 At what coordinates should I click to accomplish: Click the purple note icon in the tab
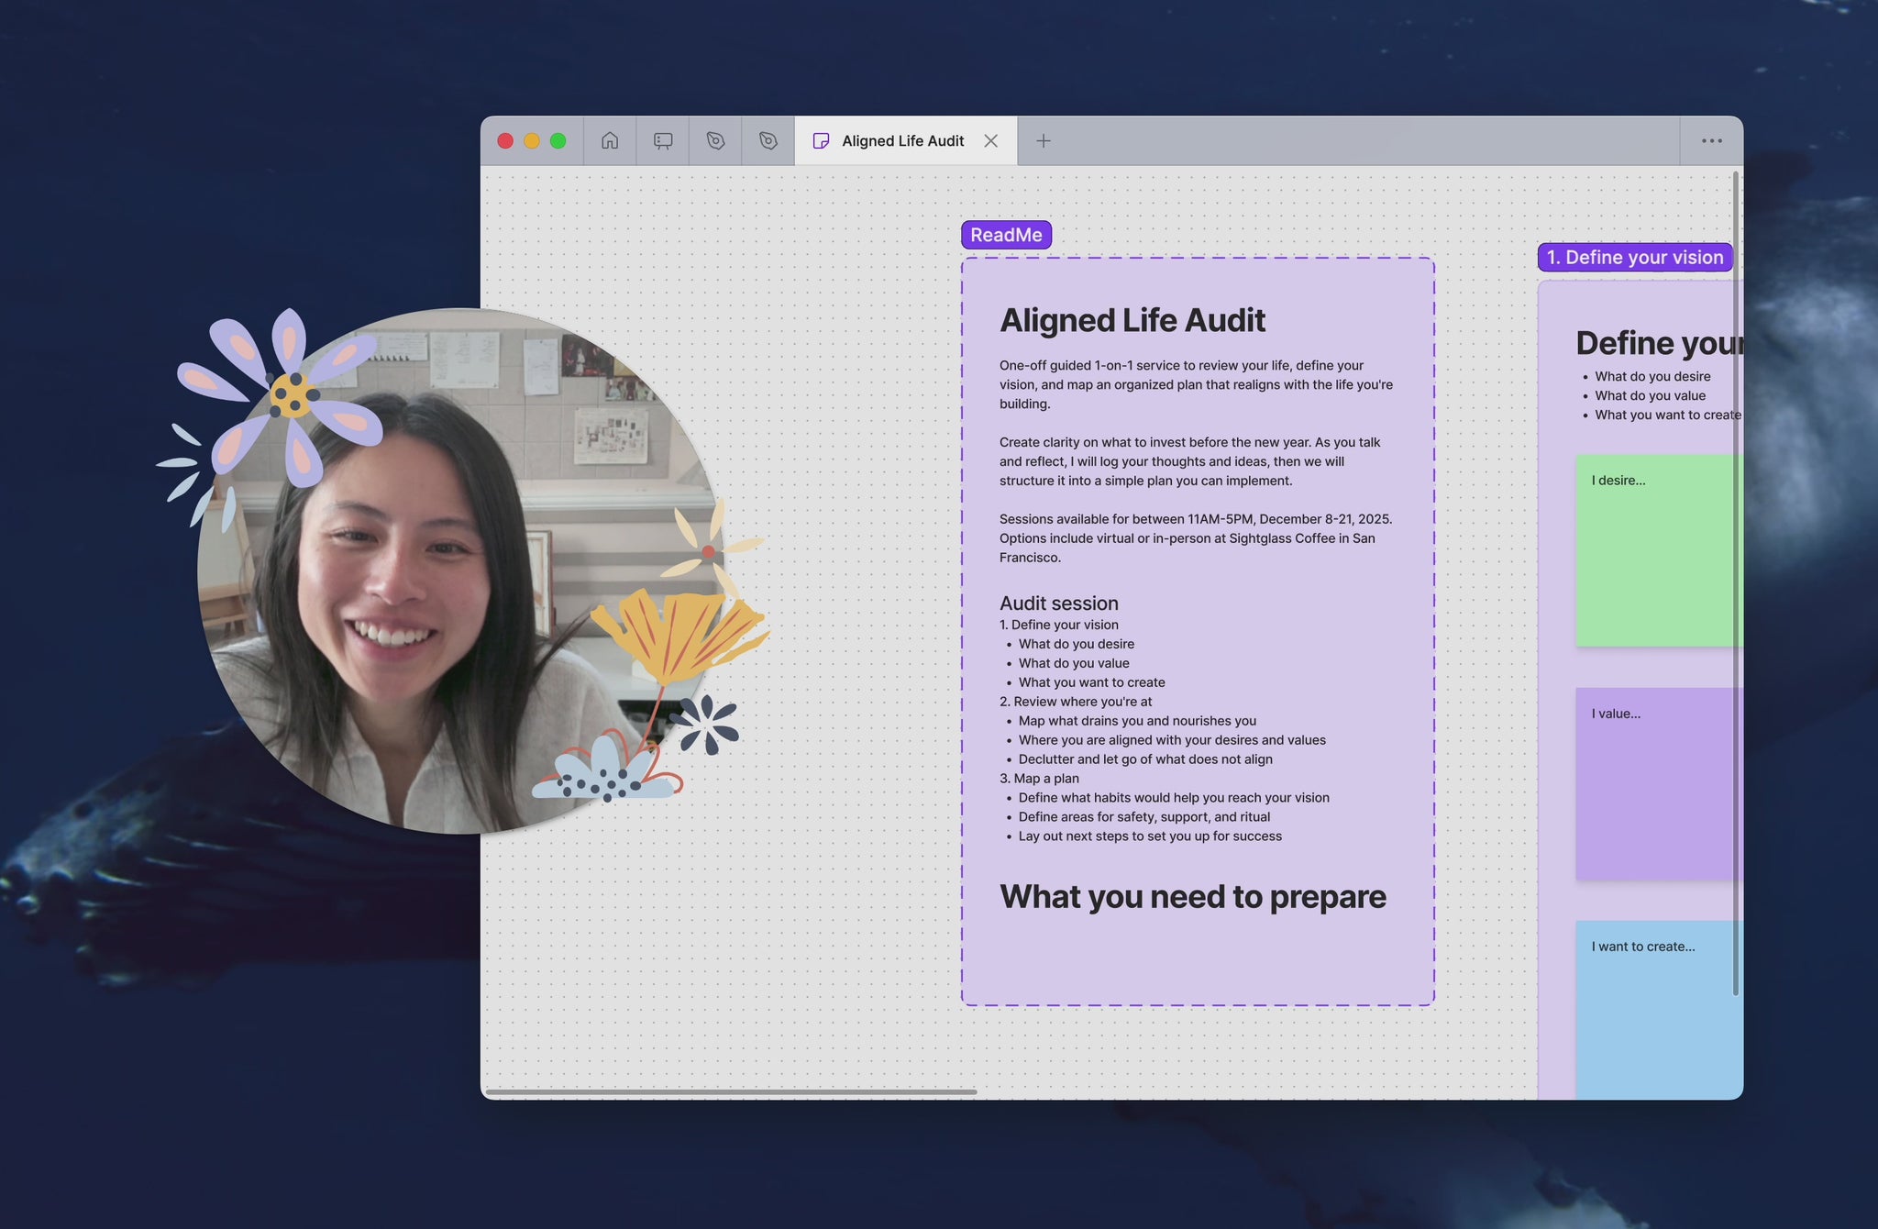click(822, 140)
